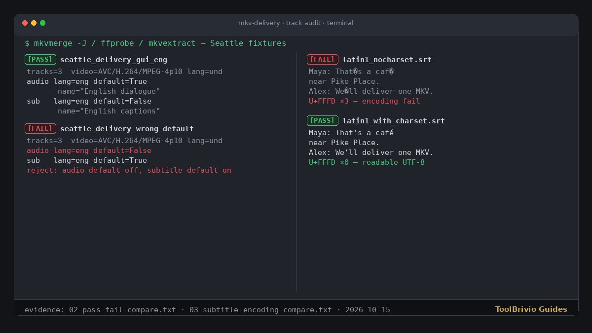This screenshot has width=592, height=333.
Task: Click the evidence file 02-pass-fail-compare.txt
Action: [122, 310]
